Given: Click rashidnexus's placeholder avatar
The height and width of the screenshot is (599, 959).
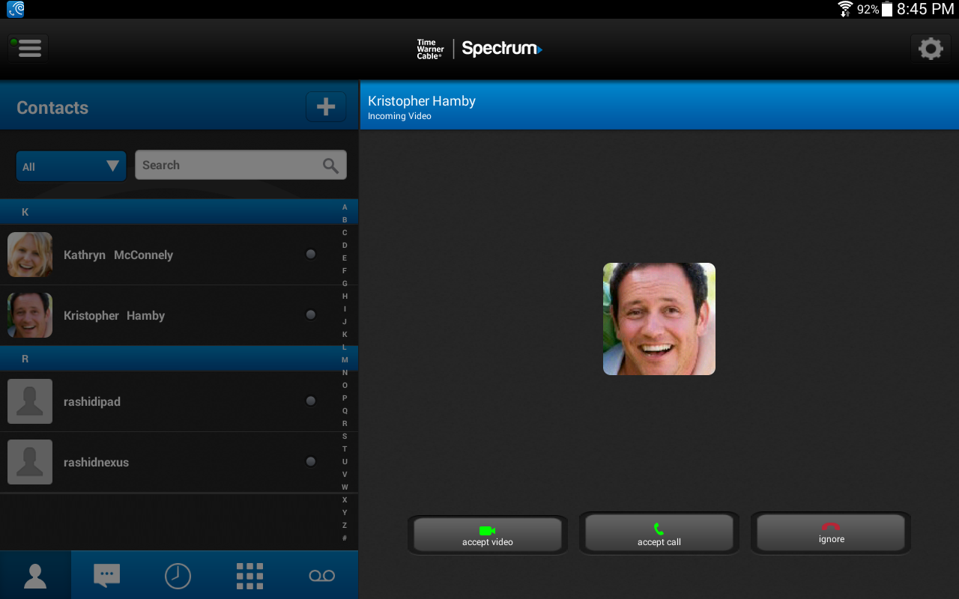Looking at the screenshot, I should click(x=30, y=462).
